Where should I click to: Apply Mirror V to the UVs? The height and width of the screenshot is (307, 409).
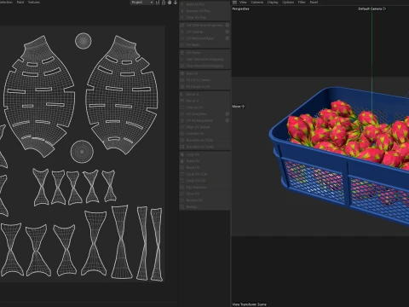pos(204,101)
